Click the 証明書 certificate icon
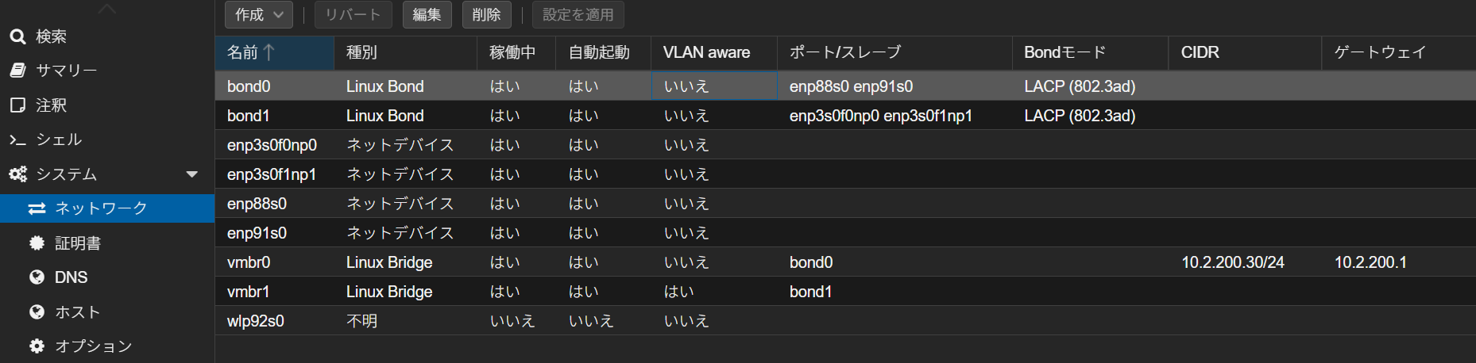The image size is (1476, 363). [x=37, y=243]
